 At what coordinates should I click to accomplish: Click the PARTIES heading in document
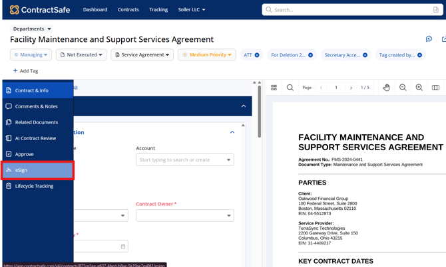click(312, 183)
